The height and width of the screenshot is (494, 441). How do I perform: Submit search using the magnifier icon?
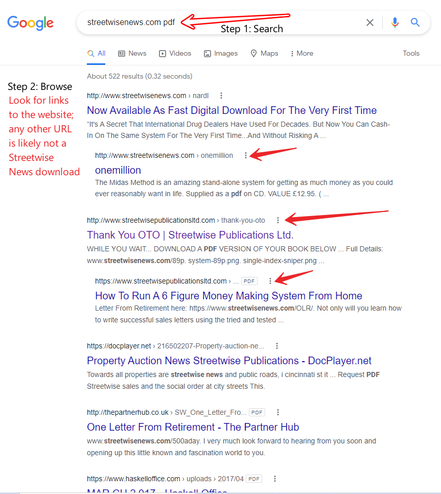click(415, 22)
